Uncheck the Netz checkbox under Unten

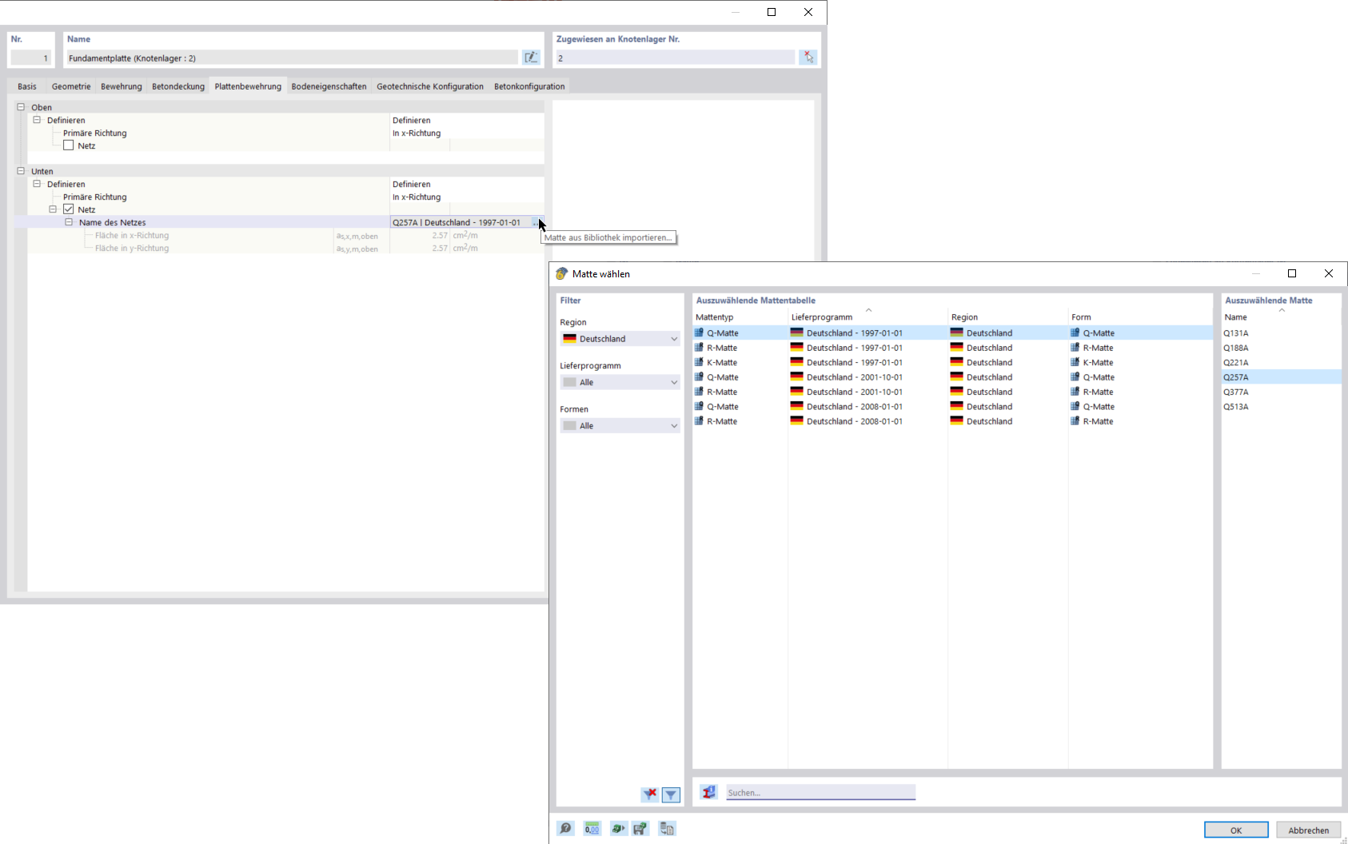(69, 209)
